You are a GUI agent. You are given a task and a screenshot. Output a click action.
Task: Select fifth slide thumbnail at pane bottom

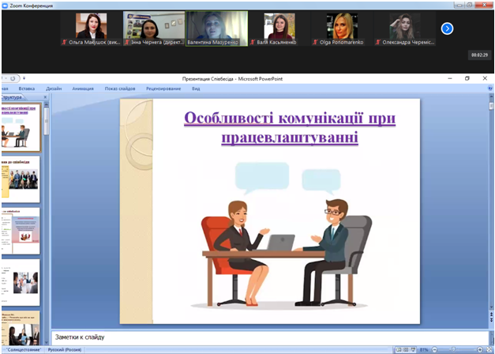click(21, 328)
